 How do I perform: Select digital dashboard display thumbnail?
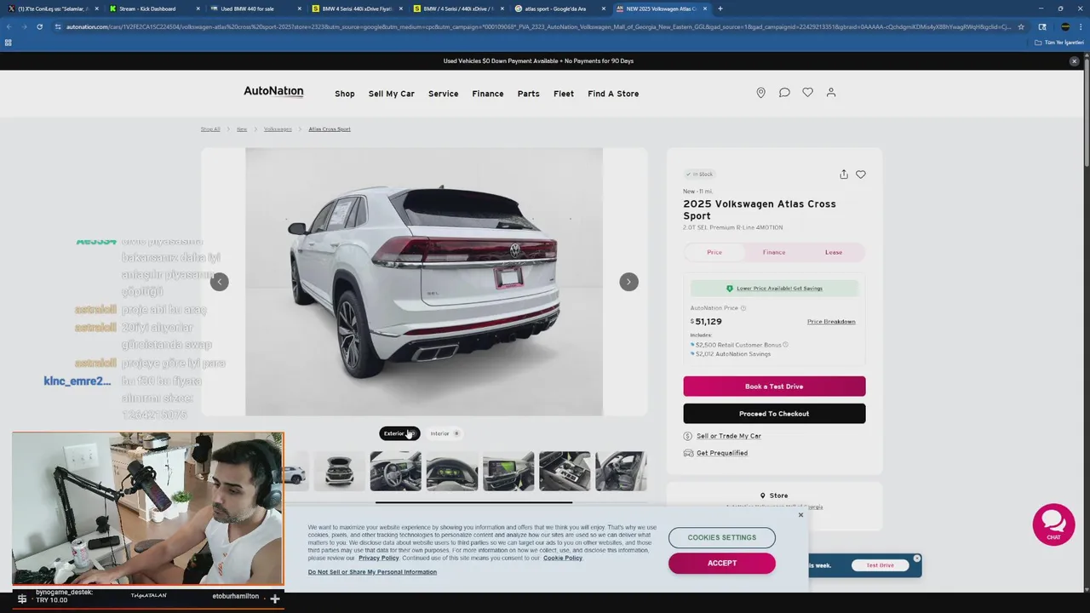pos(452,472)
